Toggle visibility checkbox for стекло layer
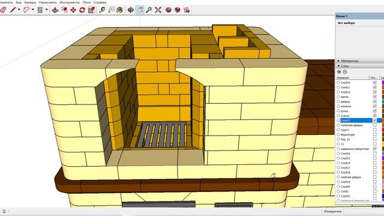384x216 pixels. pos(374,116)
